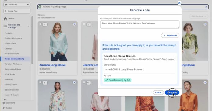Open Recommendations

13,69
